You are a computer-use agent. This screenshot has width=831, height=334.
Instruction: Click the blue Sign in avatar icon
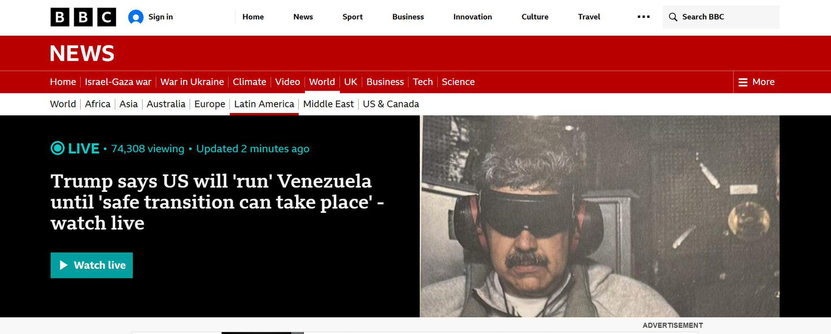point(136,17)
